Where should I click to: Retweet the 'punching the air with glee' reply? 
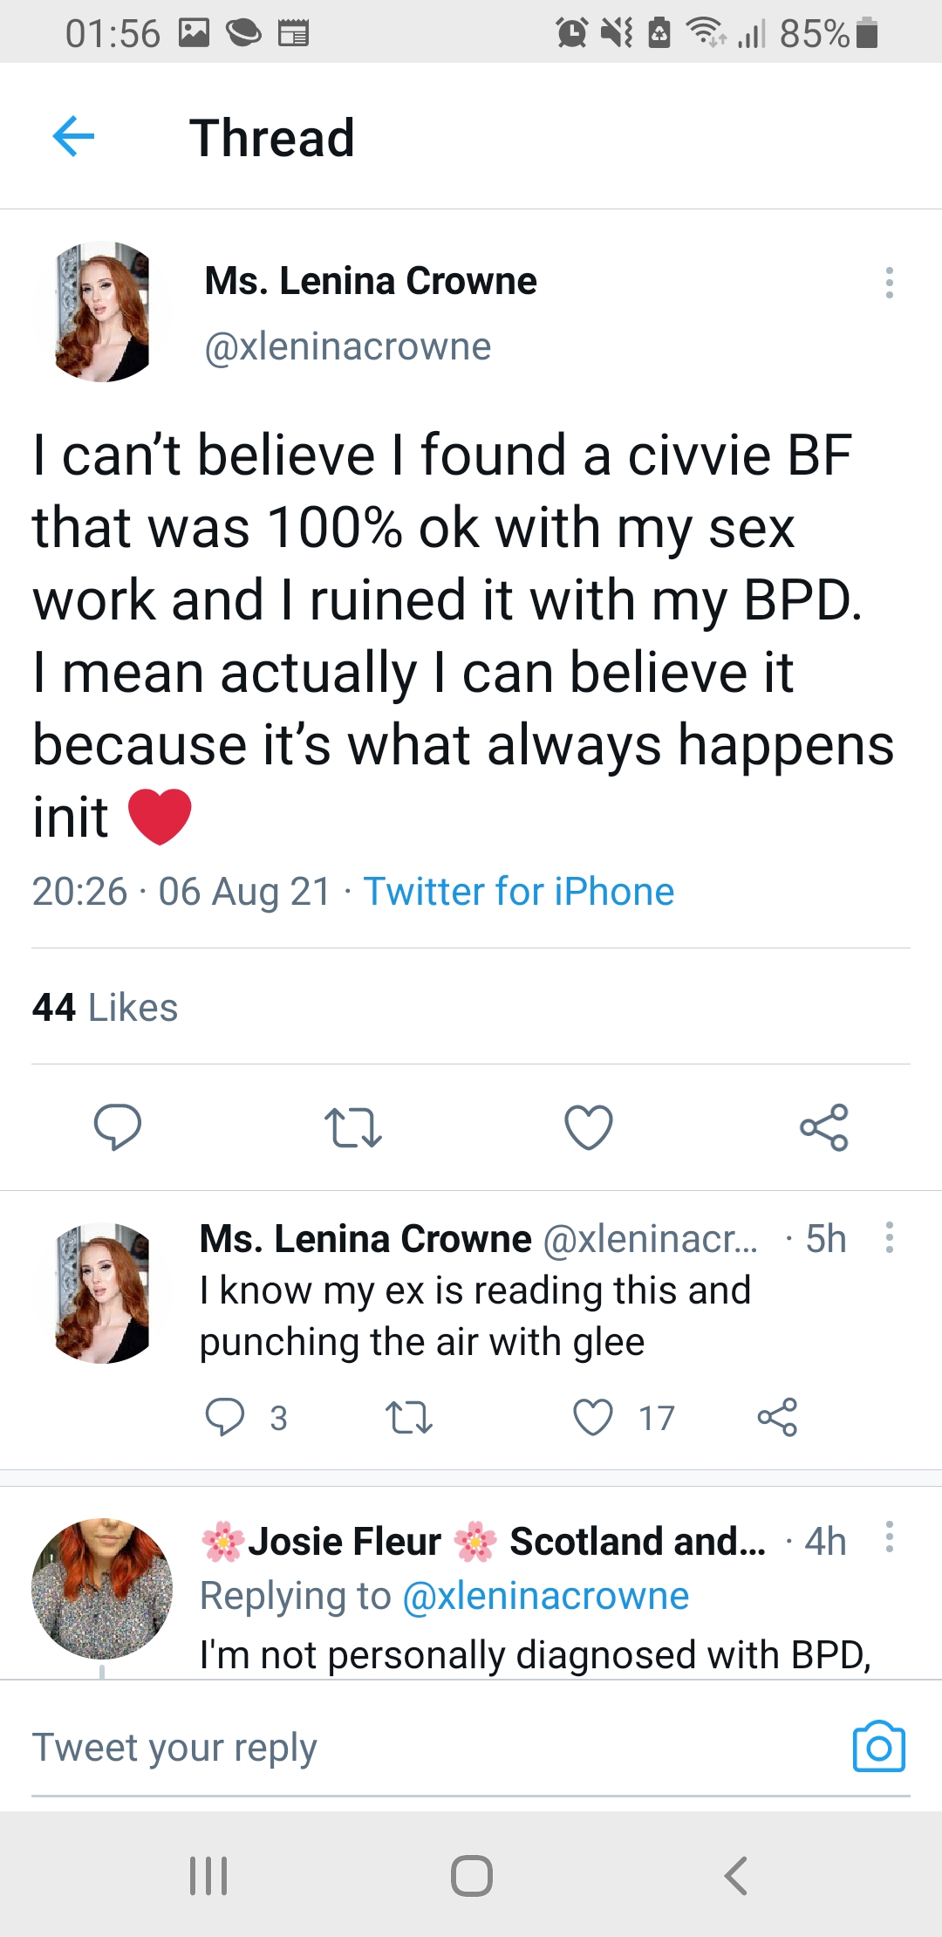pos(409,1417)
